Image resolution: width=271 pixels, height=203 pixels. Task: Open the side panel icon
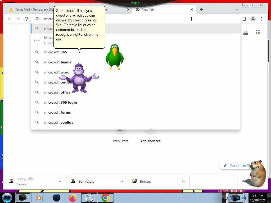tap(244, 19)
